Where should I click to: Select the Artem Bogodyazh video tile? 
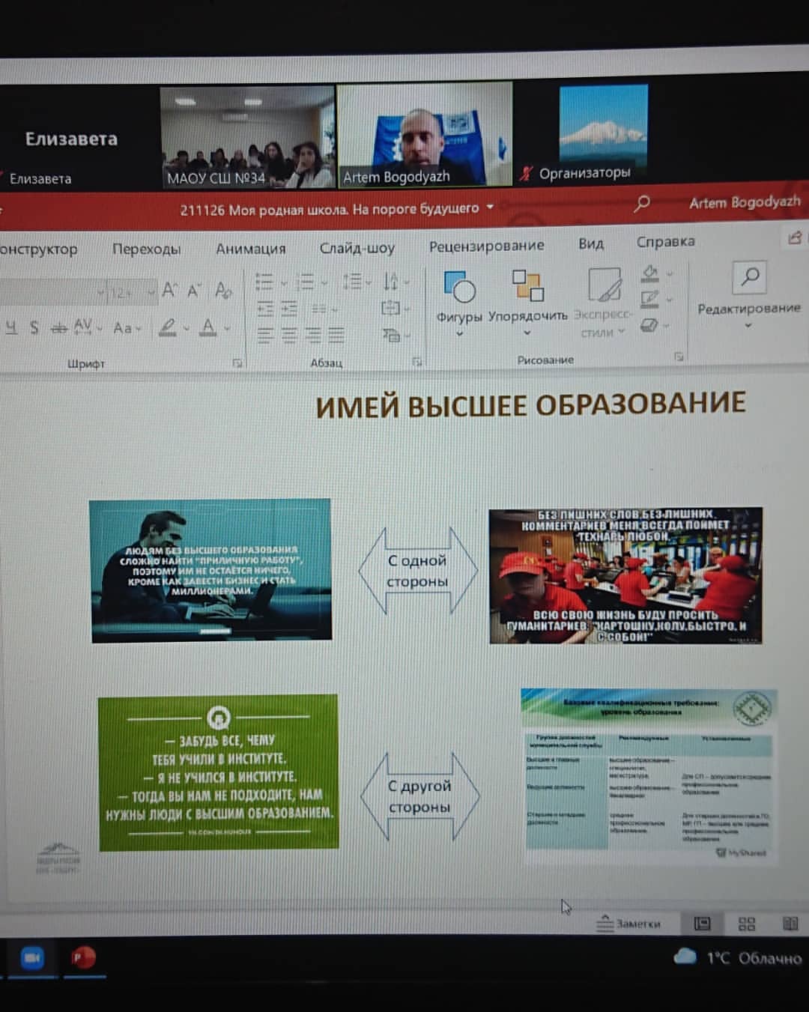[425, 135]
